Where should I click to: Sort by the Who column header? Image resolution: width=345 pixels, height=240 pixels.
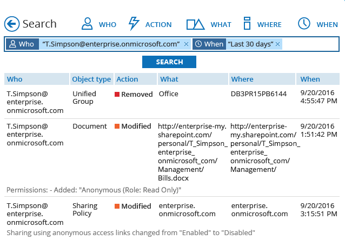37,79
